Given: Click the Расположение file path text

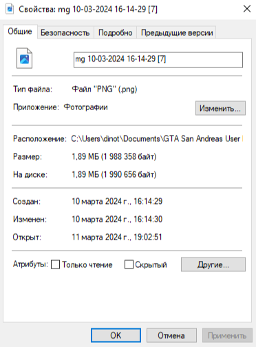Looking at the screenshot, I should pos(157,138).
